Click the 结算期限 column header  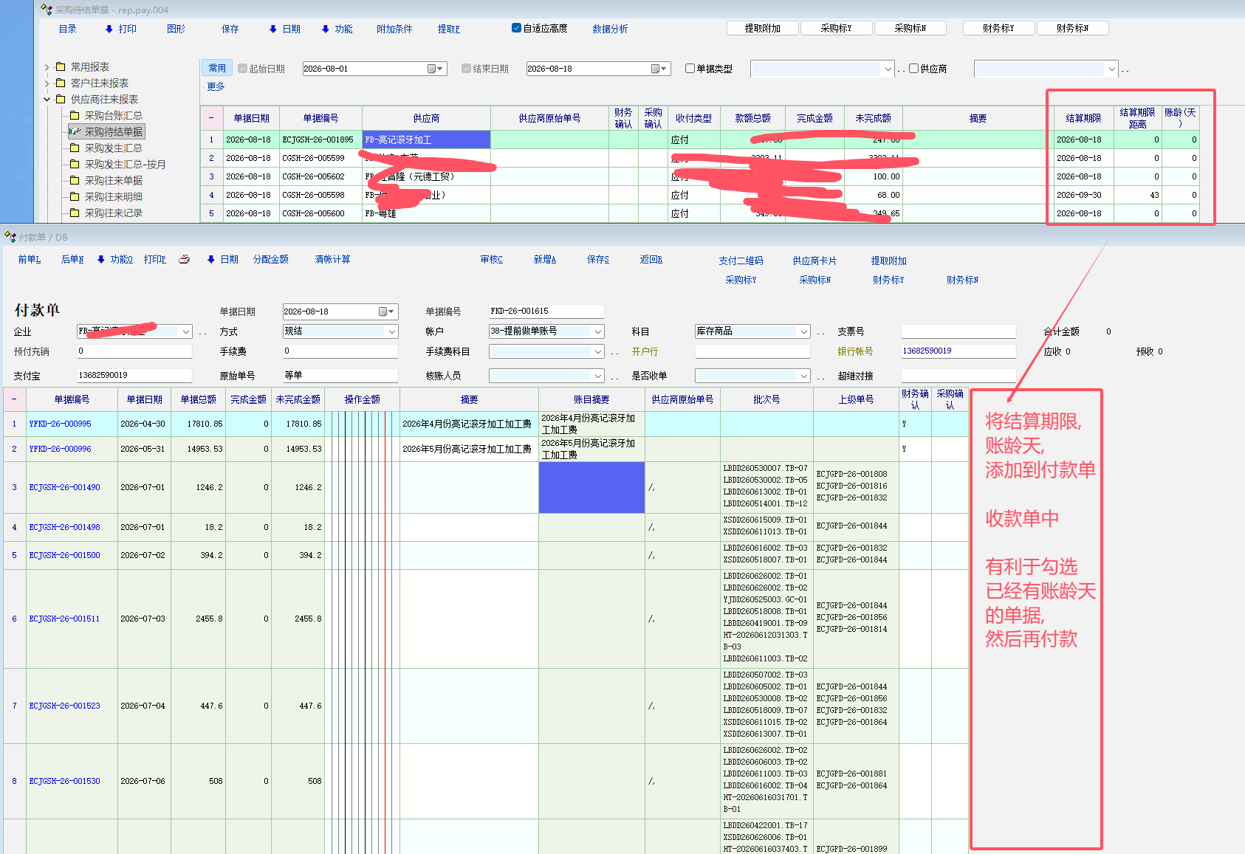click(x=1083, y=118)
